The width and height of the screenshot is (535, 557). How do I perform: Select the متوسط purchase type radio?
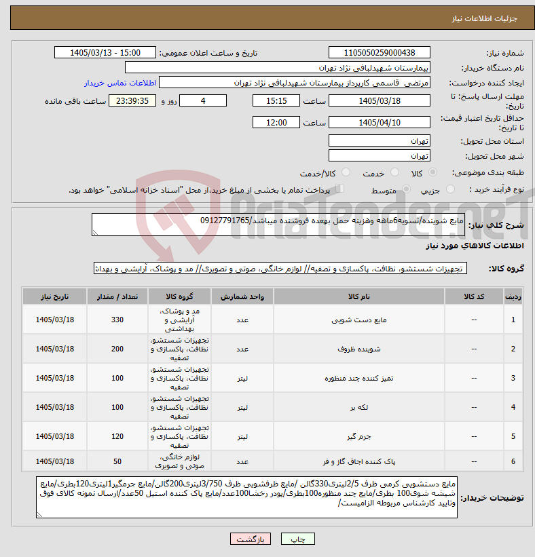point(406,189)
